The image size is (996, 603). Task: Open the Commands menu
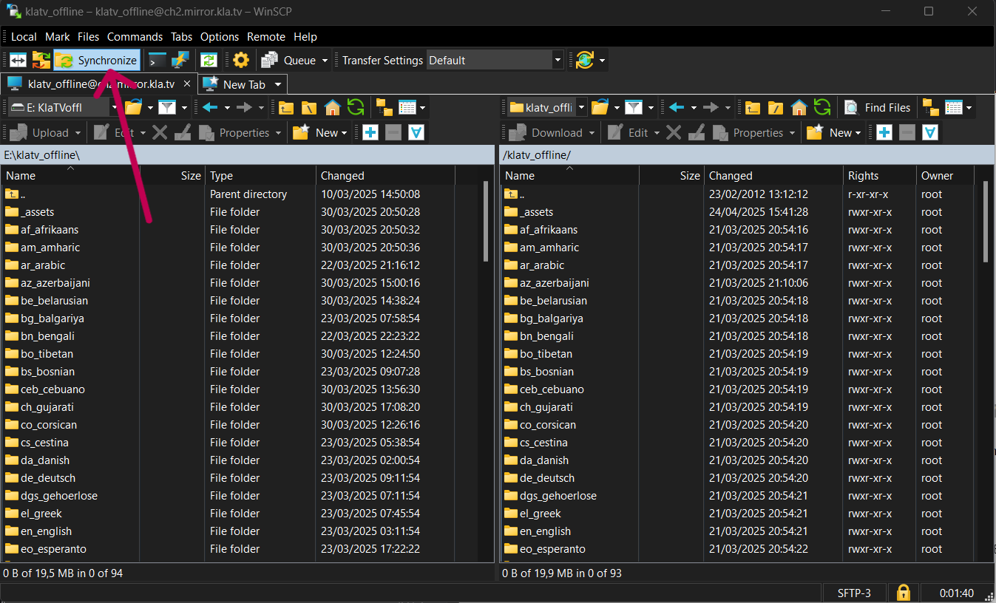point(135,37)
